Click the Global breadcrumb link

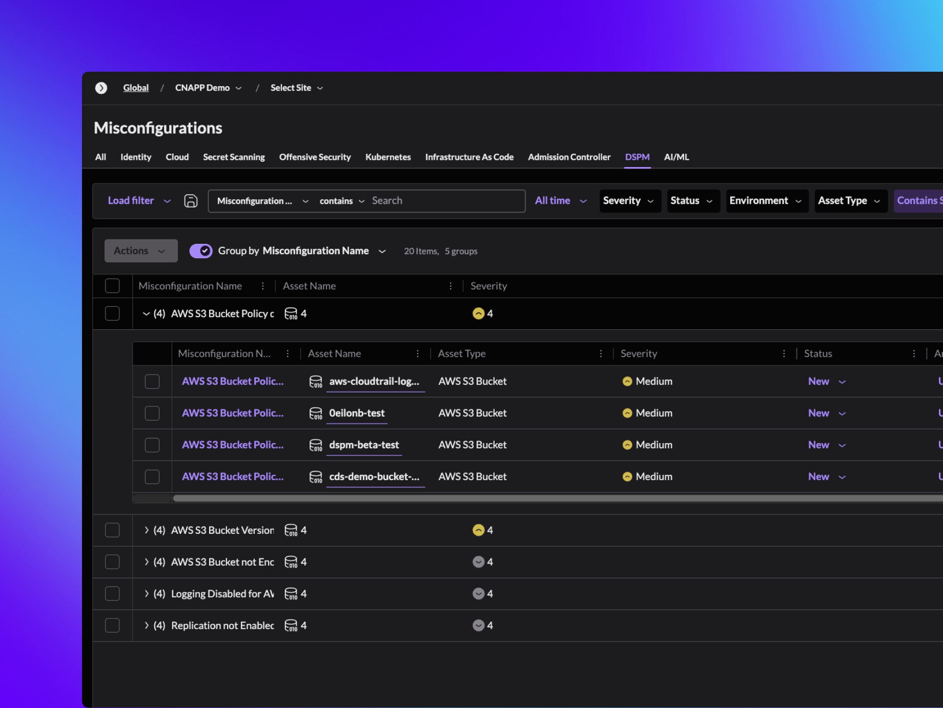(136, 88)
